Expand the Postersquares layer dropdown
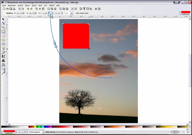Image resolution: width=192 pixels, height=135 pixels. tap(43, 132)
